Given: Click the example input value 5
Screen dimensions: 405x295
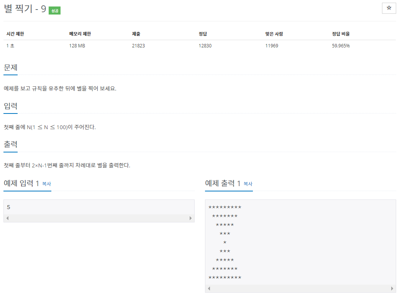Looking at the screenshot, I should pyautogui.click(x=8, y=207).
